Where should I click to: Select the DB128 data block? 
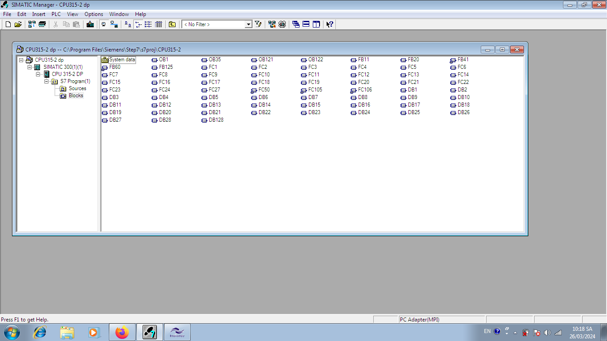tap(216, 120)
